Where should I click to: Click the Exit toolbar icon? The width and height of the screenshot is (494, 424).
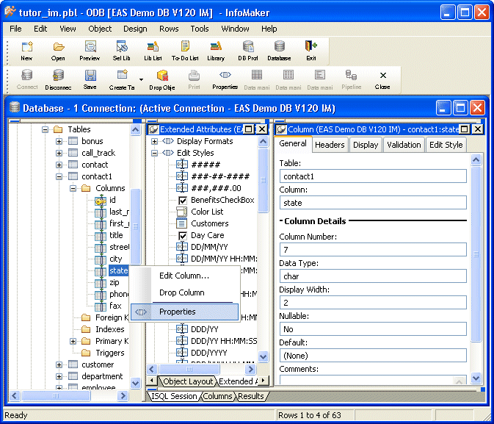[311, 51]
